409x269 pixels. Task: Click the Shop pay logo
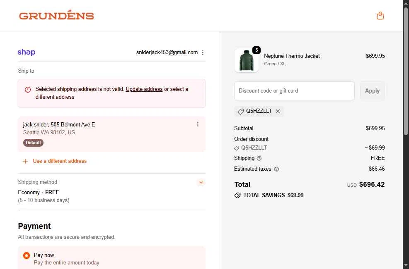[27, 52]
